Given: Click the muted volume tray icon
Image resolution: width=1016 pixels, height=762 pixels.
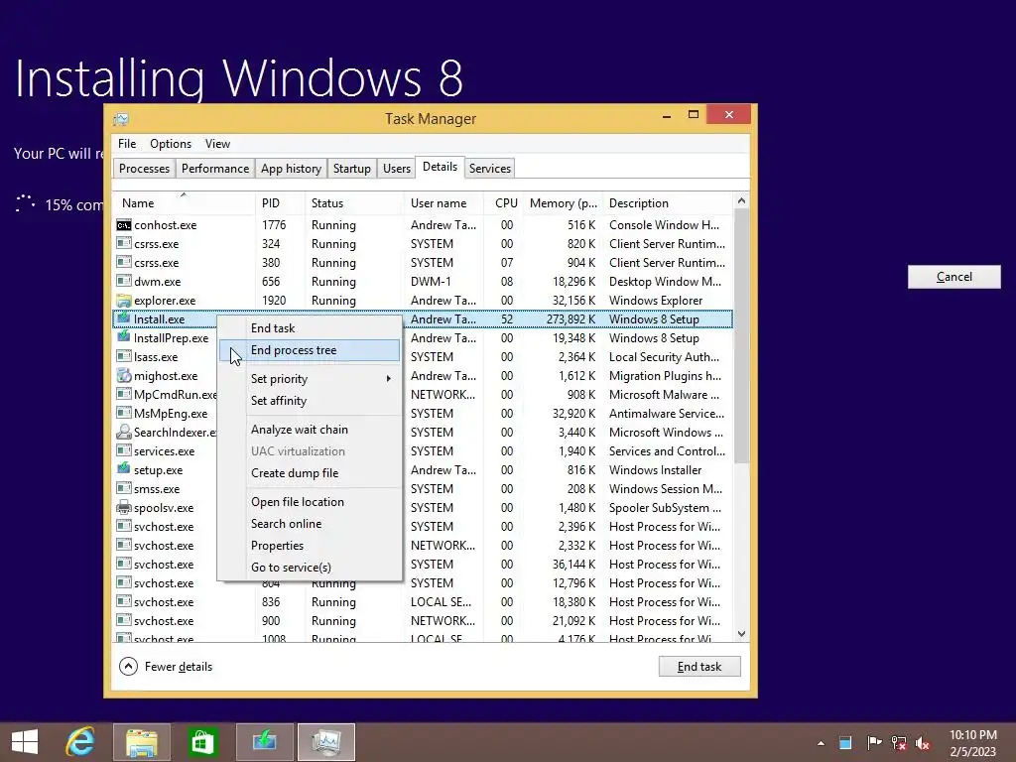Looking at the screenshot, I should tap(923, 742).
